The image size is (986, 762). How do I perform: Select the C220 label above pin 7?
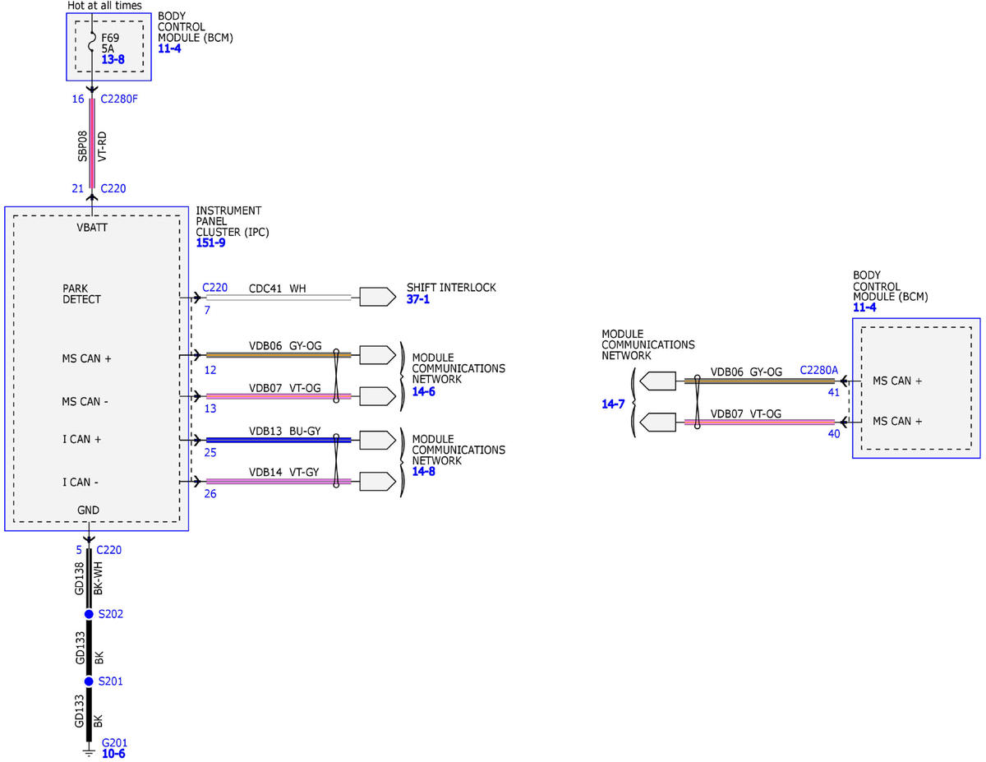click(214, 288)
